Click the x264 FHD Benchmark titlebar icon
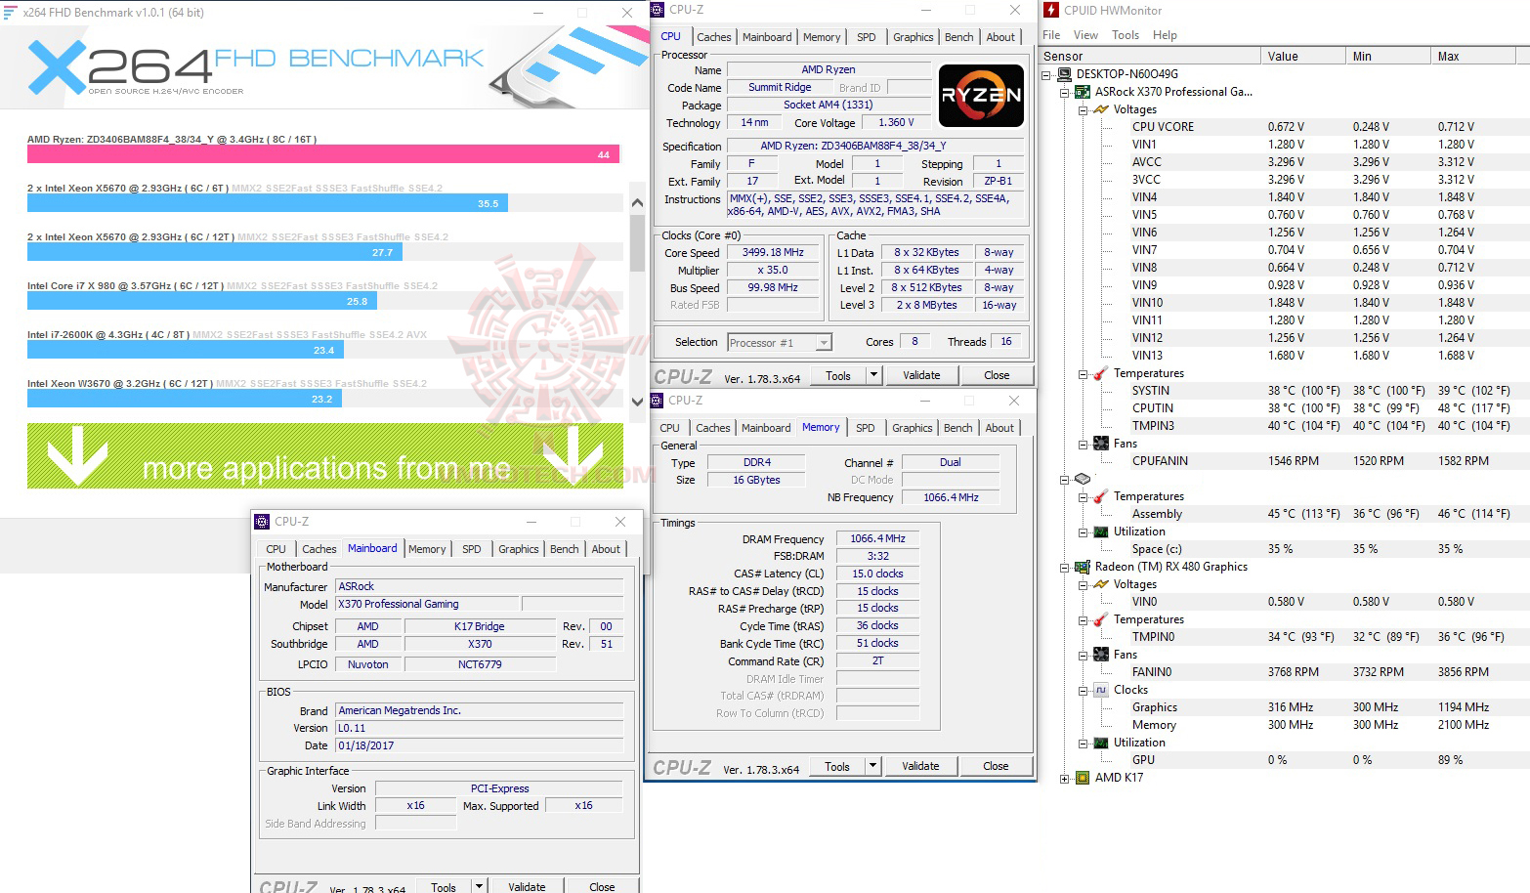This screenshot has height=893, width=1530. (x=10, y=12)
